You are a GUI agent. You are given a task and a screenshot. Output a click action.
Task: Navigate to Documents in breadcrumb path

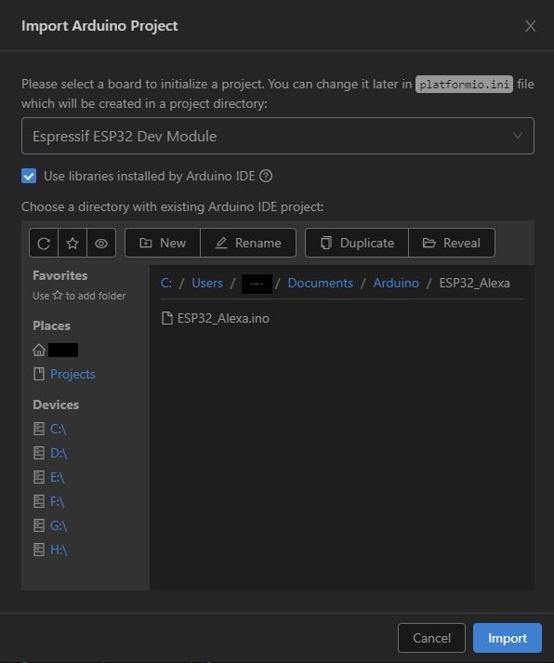(321, 283)
